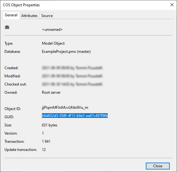Click the Object ID value text
Image resolution: width=177 pixels, height=172 pixels.
65,108
